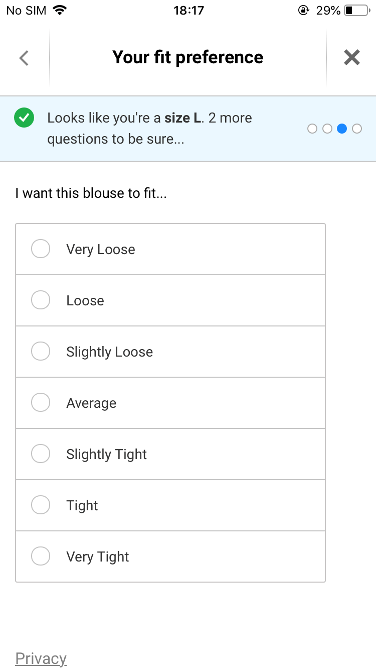Click the filled blue progress dot
Image resolution: width=376 pixels, height=670 pixels.
click(342, 129)
